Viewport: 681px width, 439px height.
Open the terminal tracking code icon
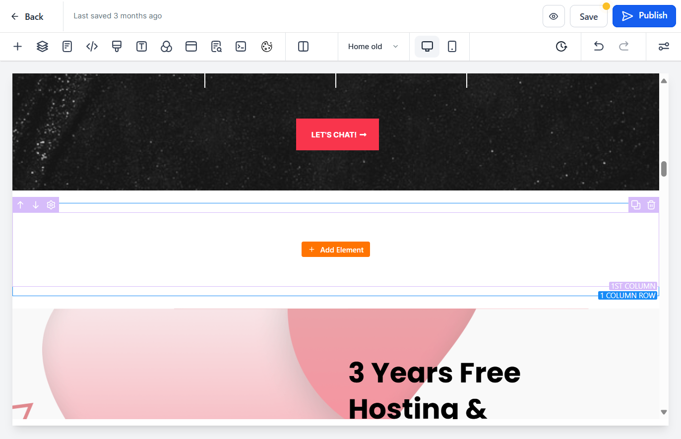point(241,47)
